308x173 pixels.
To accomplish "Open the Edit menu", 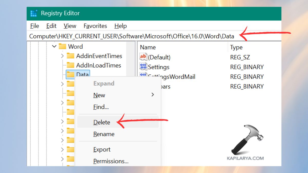I will 51,26.
